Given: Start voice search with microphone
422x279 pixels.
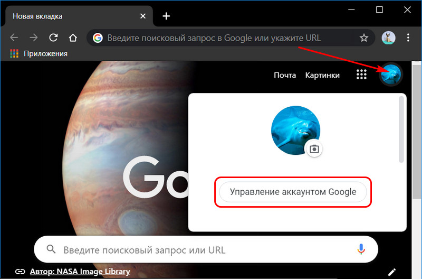Looking at the screenshot, I should pos(361,249).
